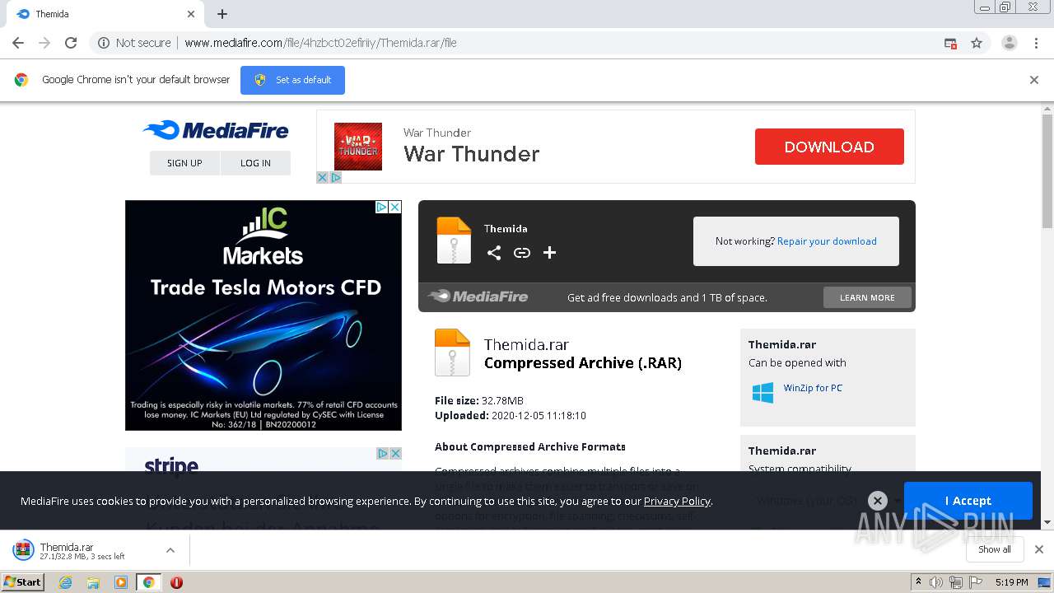
Task: Click the War Thunder ad thumbnail
Action: [x=358, y=147]
